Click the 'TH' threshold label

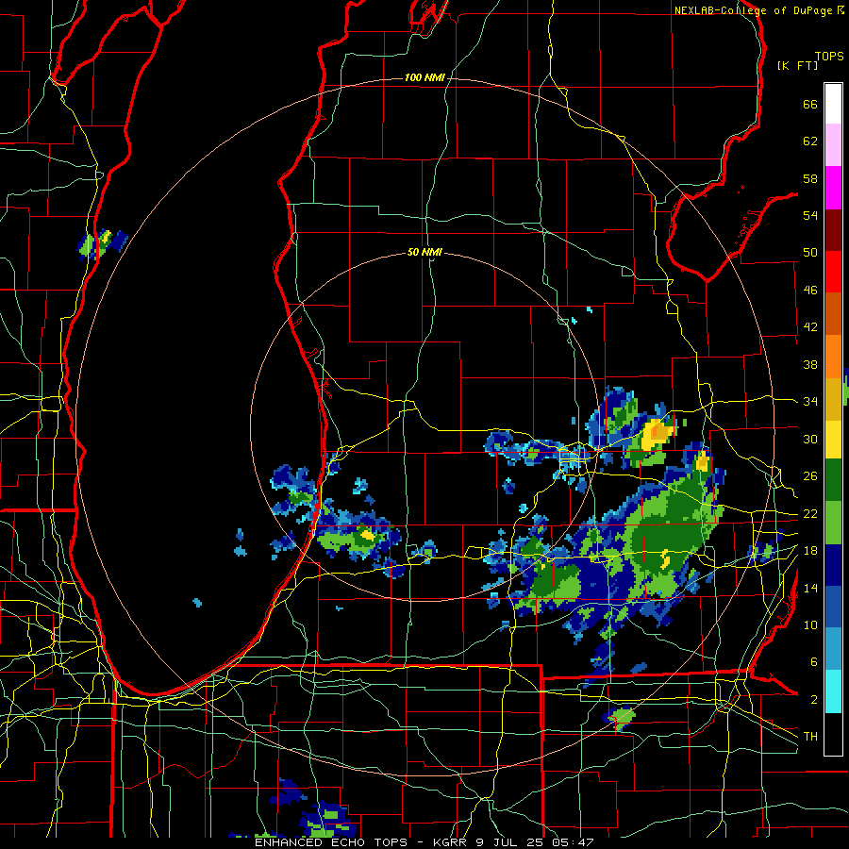pyautogui.click(x=810, y=737)
